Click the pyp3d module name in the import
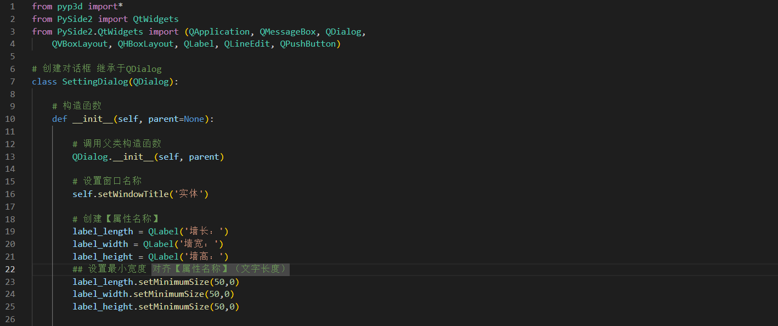 70,6
